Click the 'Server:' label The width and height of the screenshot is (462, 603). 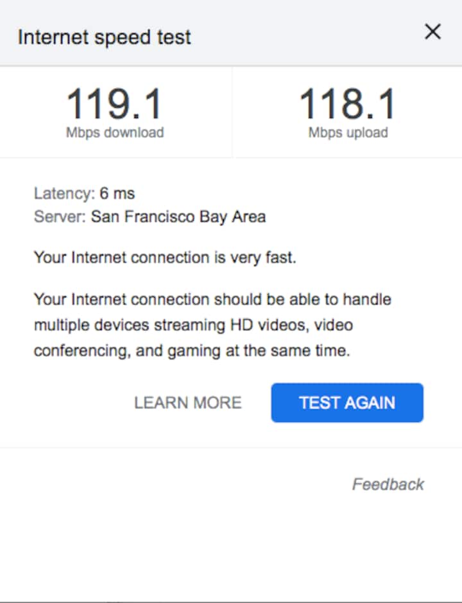[x=59, y=216]
